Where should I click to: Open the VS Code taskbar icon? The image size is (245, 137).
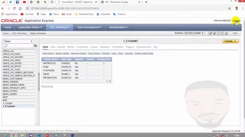pyautogui.click(x=39, y=135)
